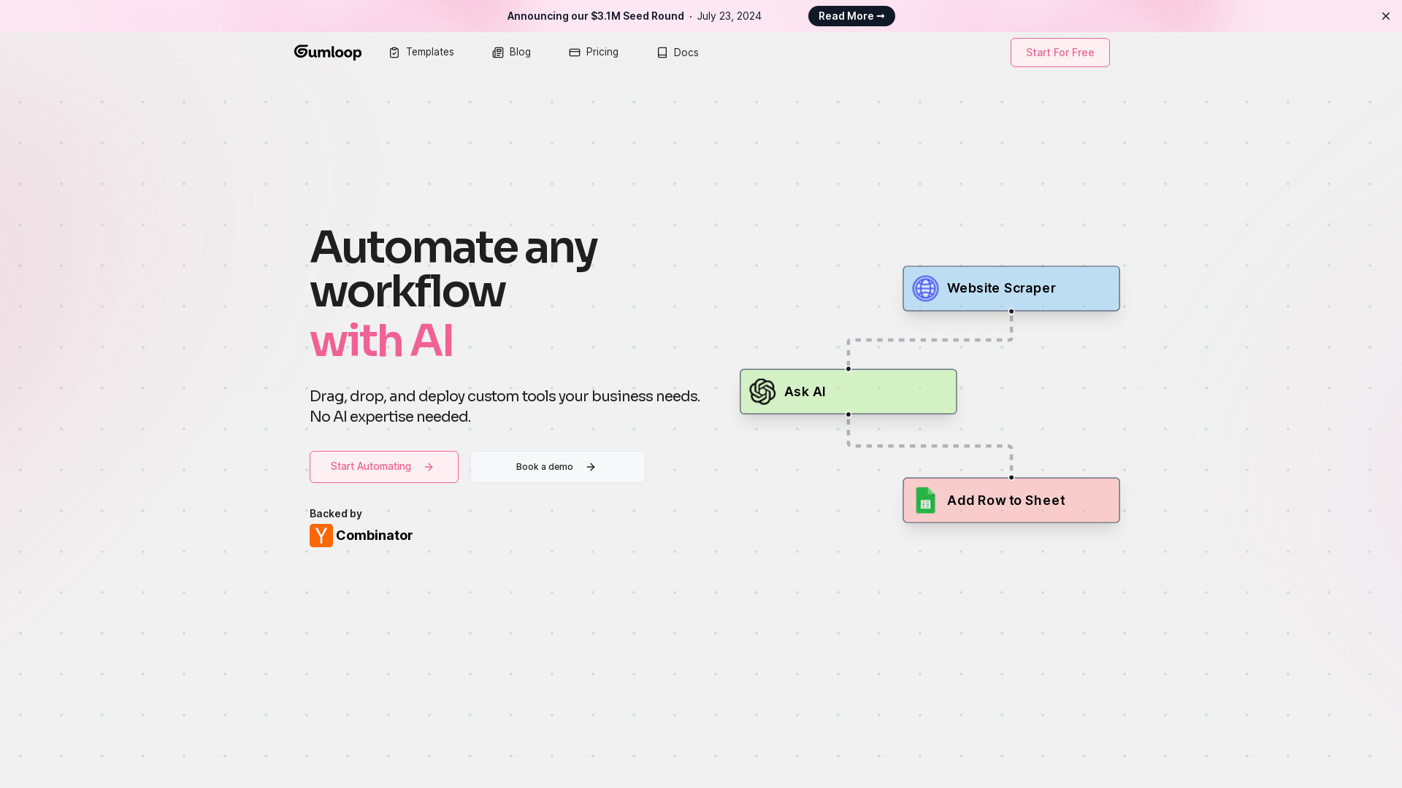Click the 'Drag, drop, and deploy' subtitle text

point(505,406)
